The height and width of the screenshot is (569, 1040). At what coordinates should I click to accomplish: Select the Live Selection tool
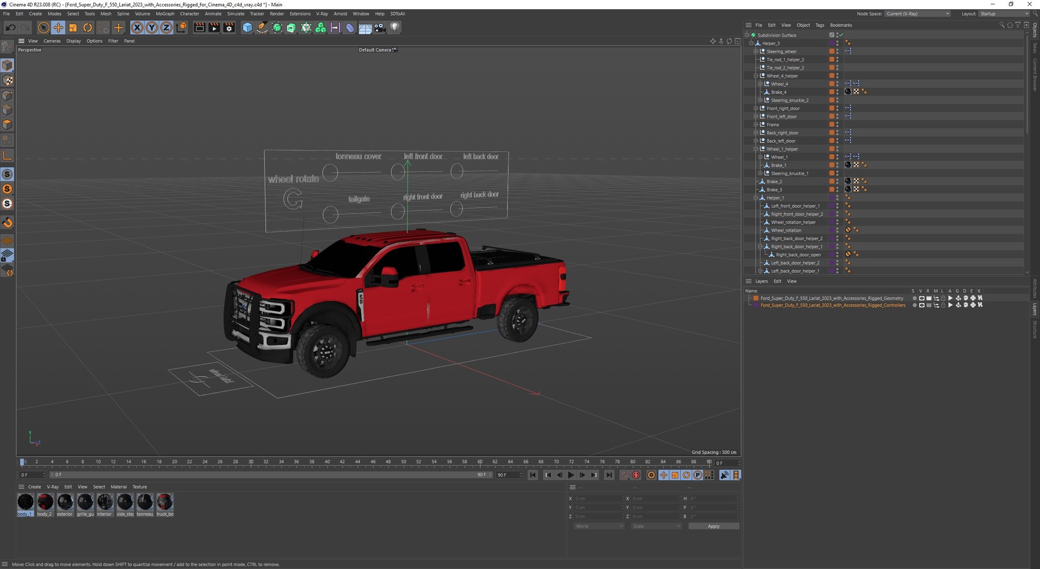[43, 28]
